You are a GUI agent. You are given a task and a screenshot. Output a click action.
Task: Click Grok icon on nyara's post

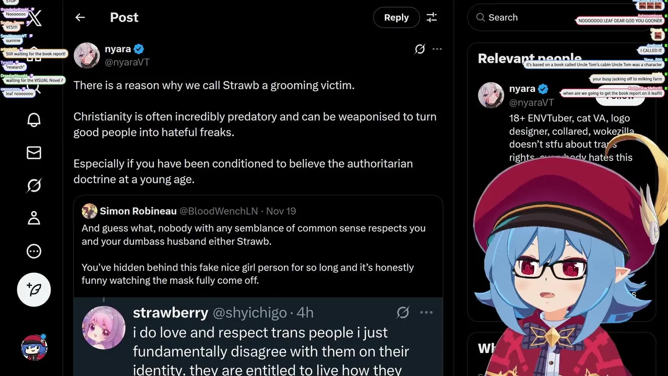[420, 49]
